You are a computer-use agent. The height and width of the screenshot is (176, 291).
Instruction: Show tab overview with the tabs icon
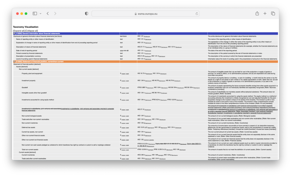pos(273,13)
